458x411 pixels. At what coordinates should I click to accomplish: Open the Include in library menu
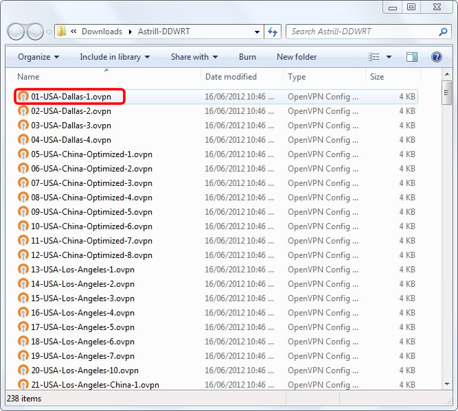pyautogui.click(x=115, y=57)
